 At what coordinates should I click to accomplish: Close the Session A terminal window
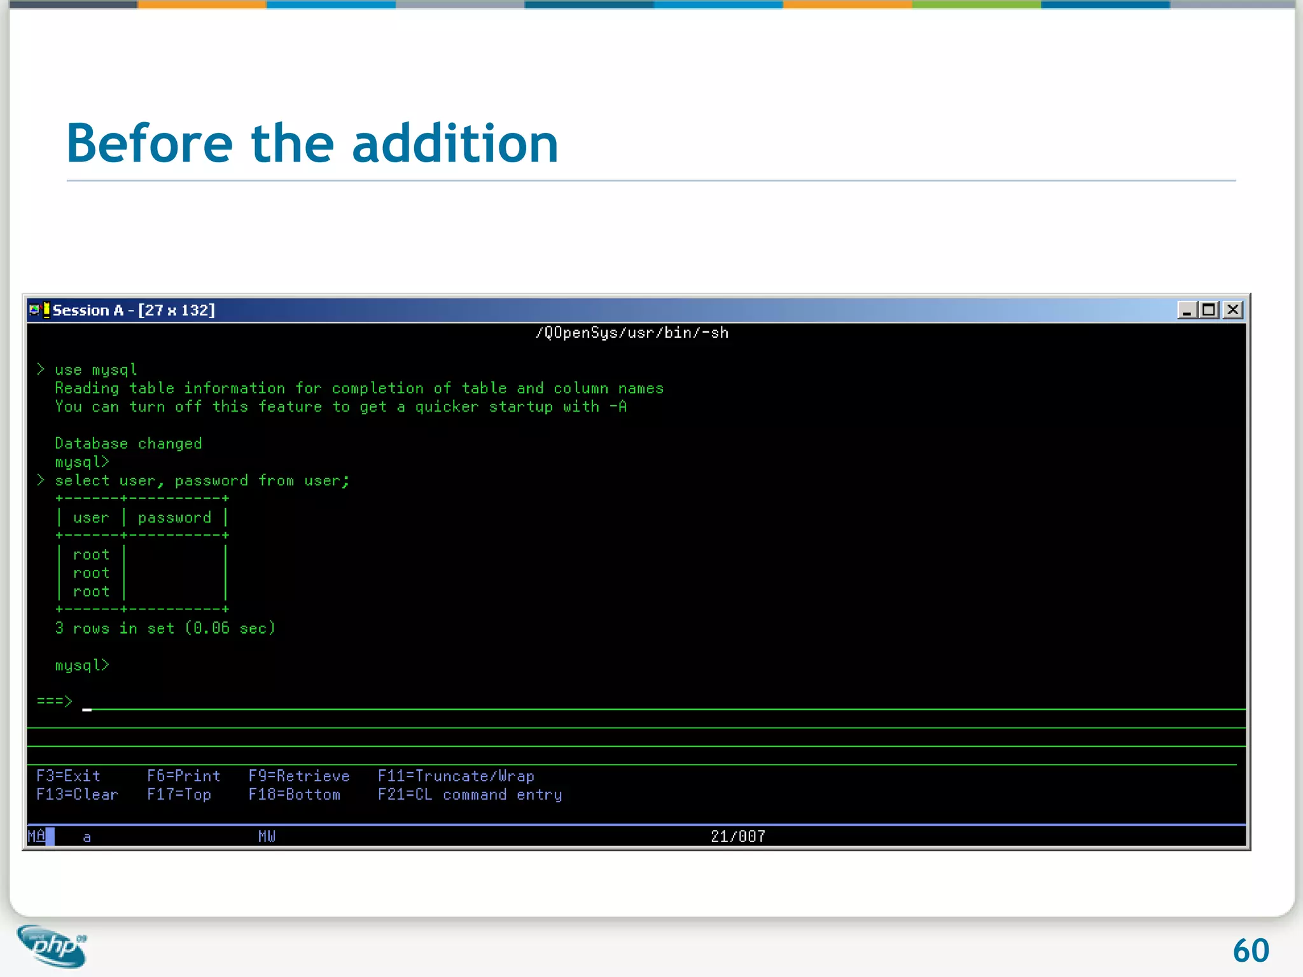1232,310
